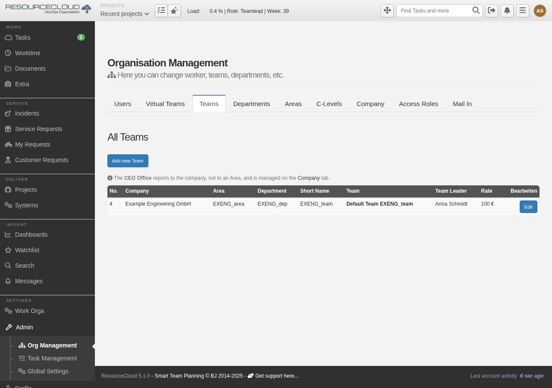Switch to the Departments tab

tap(252, 104)
